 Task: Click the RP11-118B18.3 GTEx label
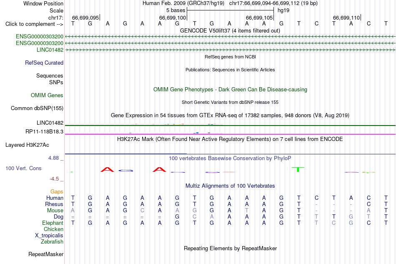pyautogui.click(x=45, y=132)
